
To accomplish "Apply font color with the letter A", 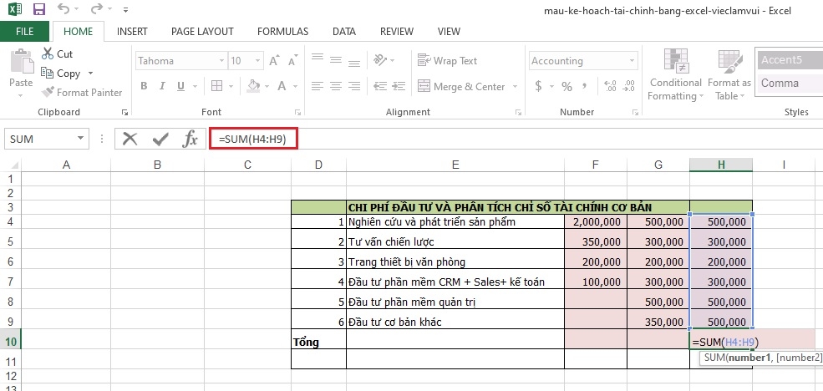I will (282, 86).
